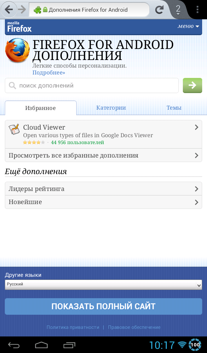Screen dimensions: 207x353
Task: Expand Cloud Viewer via its chevron
Action: (196, 127)
